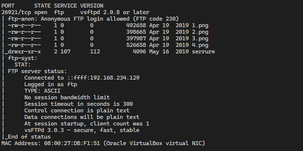
Task: Click the STATE column header
Action: point(42,6)
